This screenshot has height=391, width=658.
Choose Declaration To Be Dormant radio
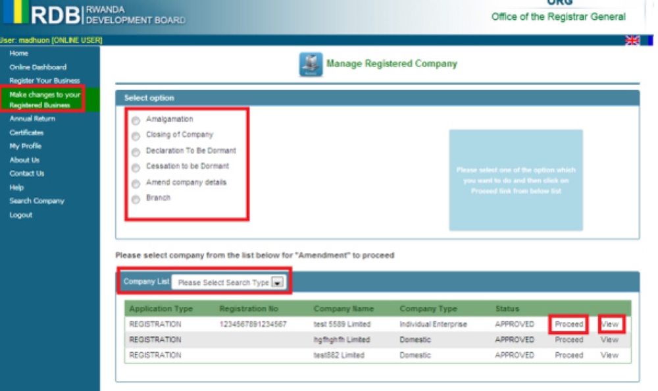[136, 151]
